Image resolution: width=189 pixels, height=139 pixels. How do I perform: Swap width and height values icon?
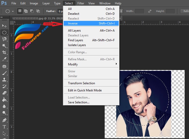(x=150, y=11)
